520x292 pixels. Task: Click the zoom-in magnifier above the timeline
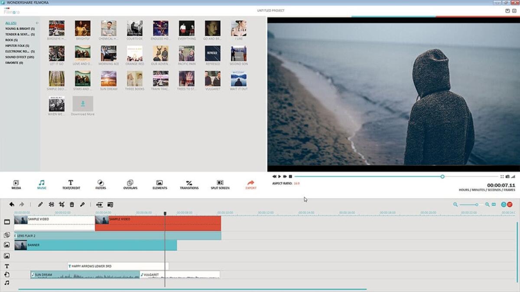click(487, 204)
